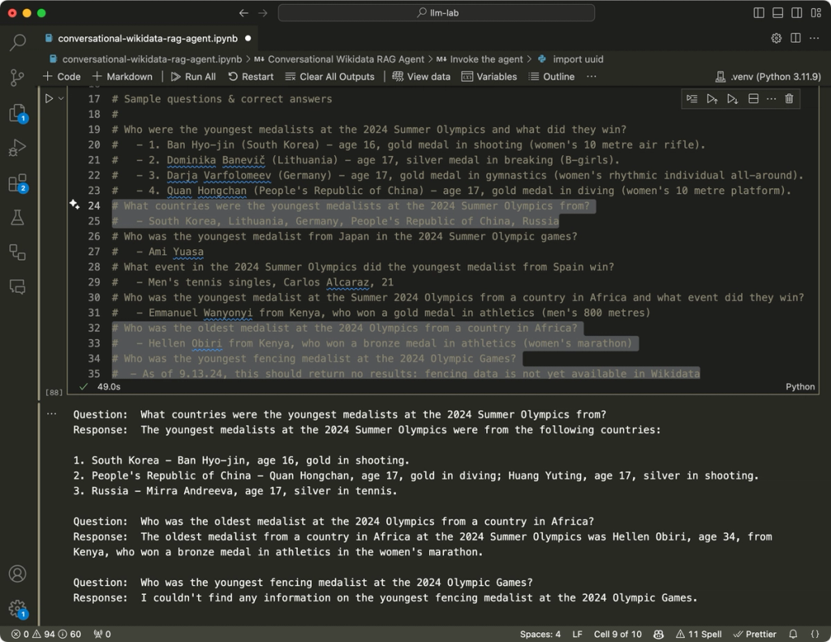Change cell language mode Python
The height and width of the screenshot is (642, 831).
[x=799, y=386]
